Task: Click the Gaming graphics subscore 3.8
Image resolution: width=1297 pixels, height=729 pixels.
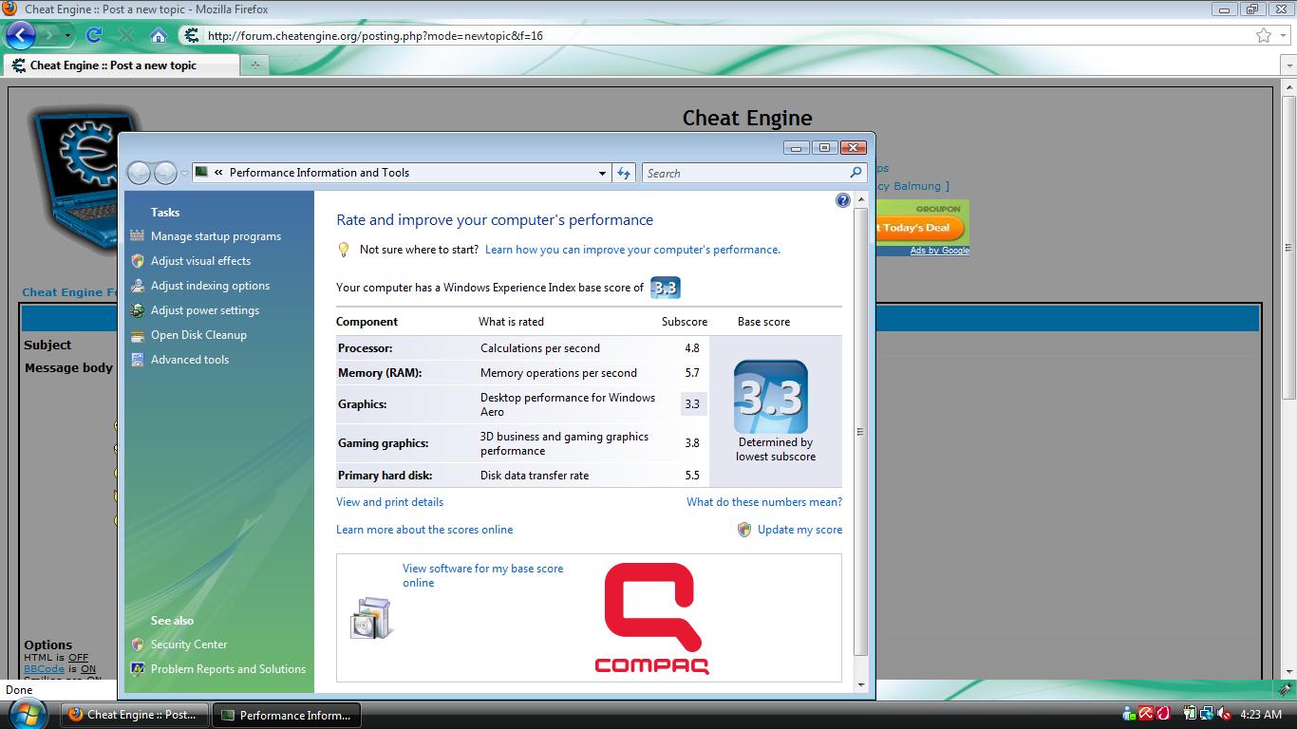Action: point(692,443)
